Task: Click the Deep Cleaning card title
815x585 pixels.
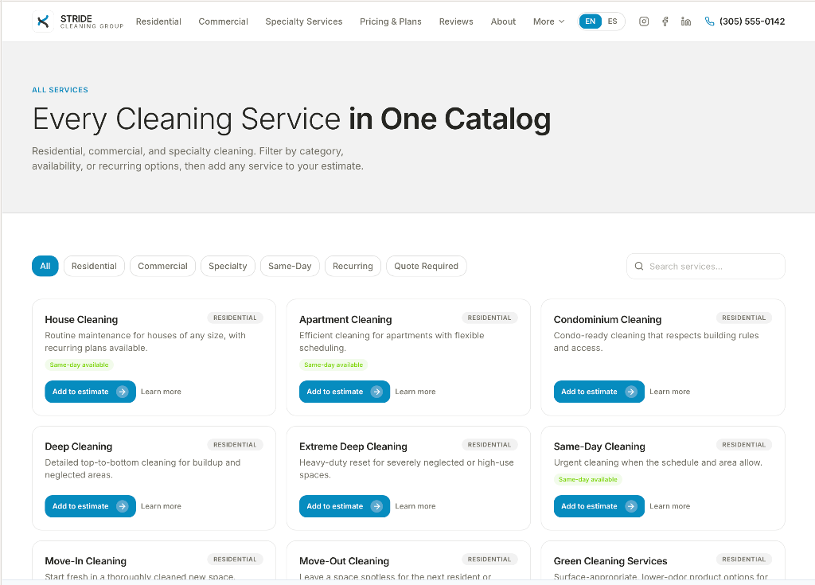Action: point(79,447)
